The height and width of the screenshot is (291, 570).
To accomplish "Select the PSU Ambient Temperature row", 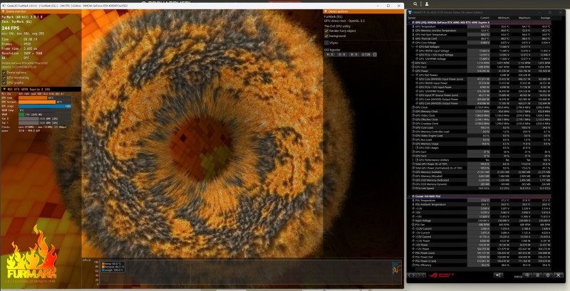I will 480,204.
